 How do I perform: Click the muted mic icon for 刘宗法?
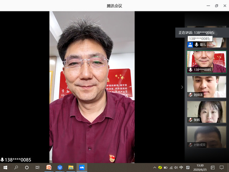190,94
